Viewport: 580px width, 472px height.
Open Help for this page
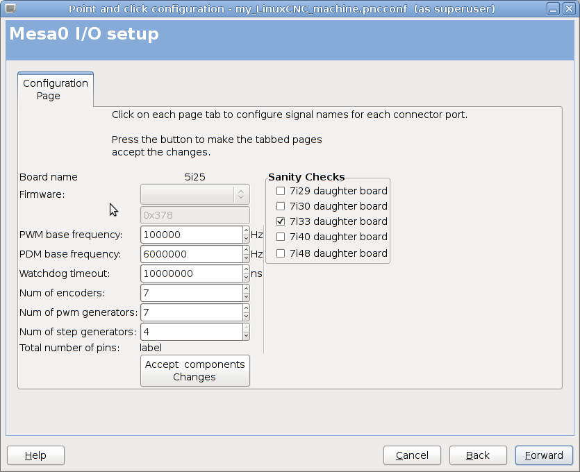35,455
